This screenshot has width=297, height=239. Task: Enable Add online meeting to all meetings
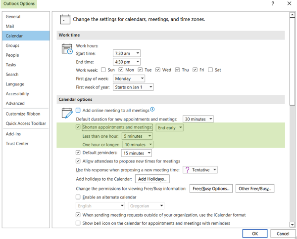[78, 110]
